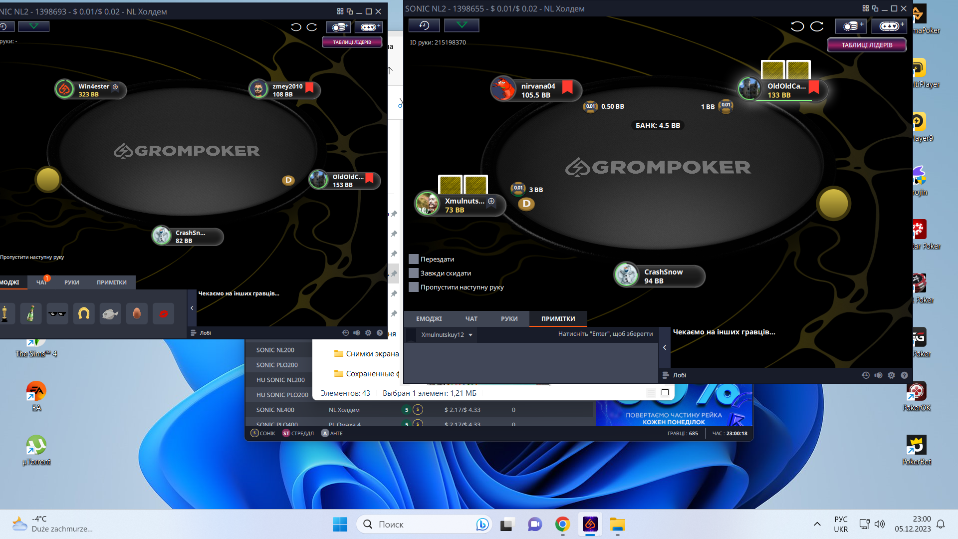Rotate seats counter-clockwise in left table
The width and height of the screenshot is (958, 539).
(x=296, y=27)
